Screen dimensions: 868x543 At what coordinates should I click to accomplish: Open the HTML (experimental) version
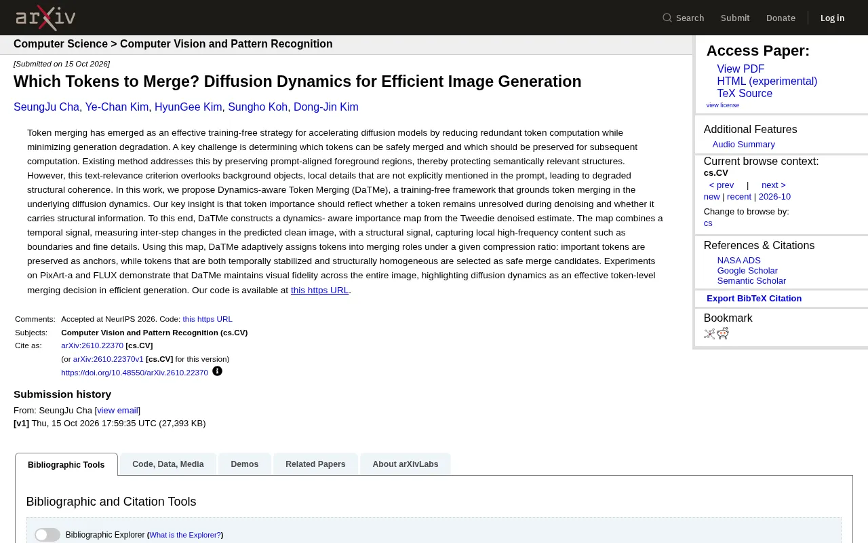(767, 81)
